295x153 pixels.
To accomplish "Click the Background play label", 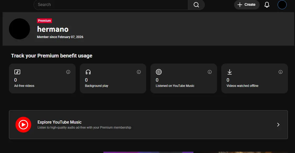I will click(97, 86).
